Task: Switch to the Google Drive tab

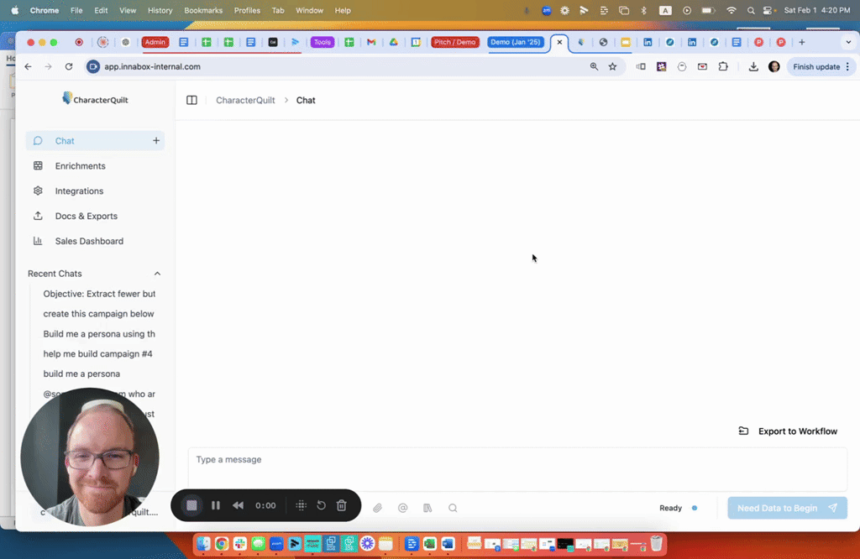Action: tap(394, 42)
